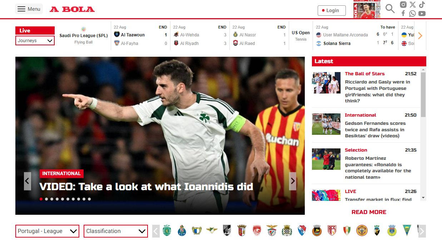Open the Portugal - League dropdown
The height and width of the screenshot is (244, 442).
pos(47,231)
